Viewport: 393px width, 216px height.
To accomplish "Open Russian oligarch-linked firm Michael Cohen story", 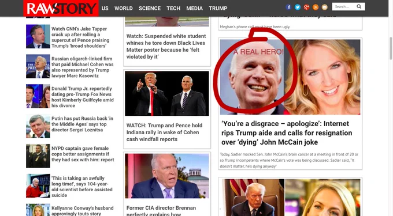I will point(83,67).
